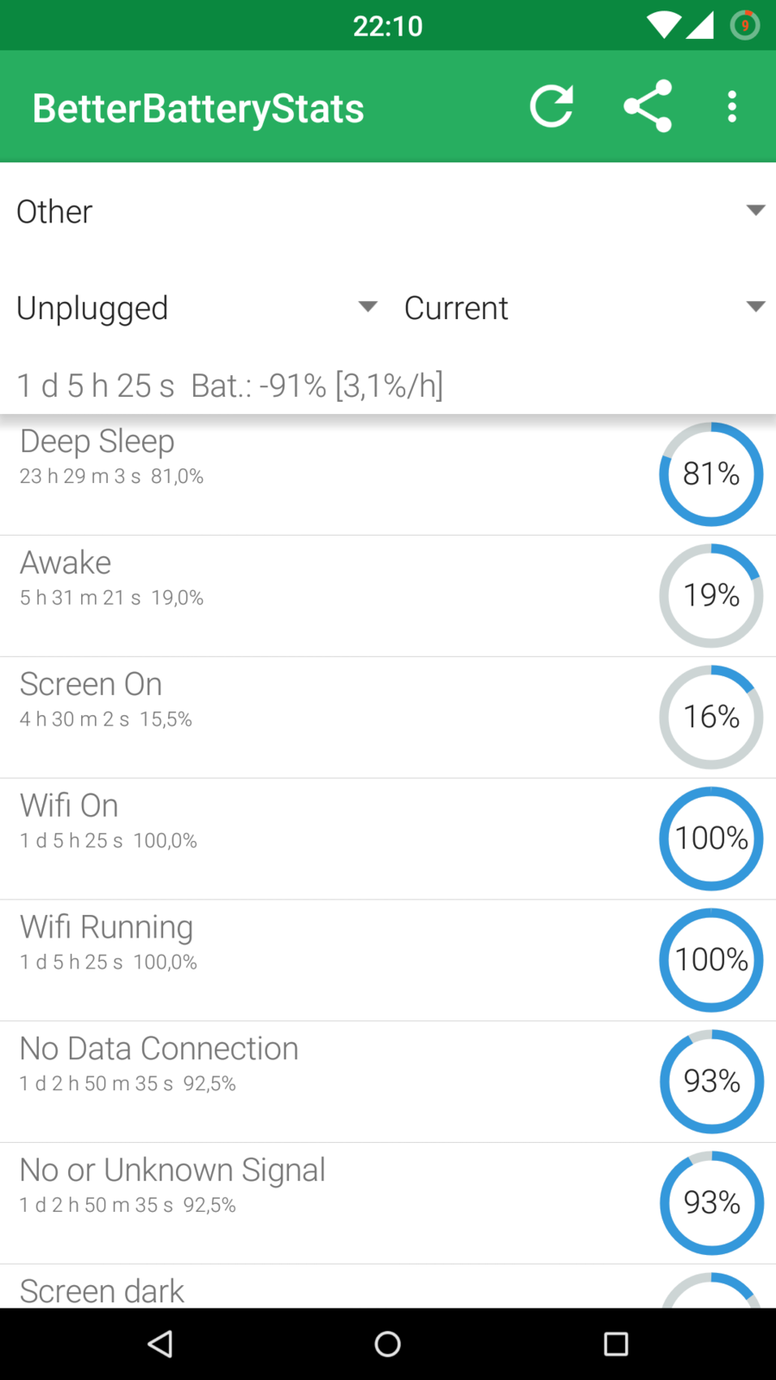Open the three-dot overflow menu
The image size is (776, 1380).
click(732, 106)
